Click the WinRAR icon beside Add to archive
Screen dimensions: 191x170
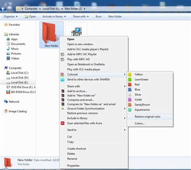[63, 91]
